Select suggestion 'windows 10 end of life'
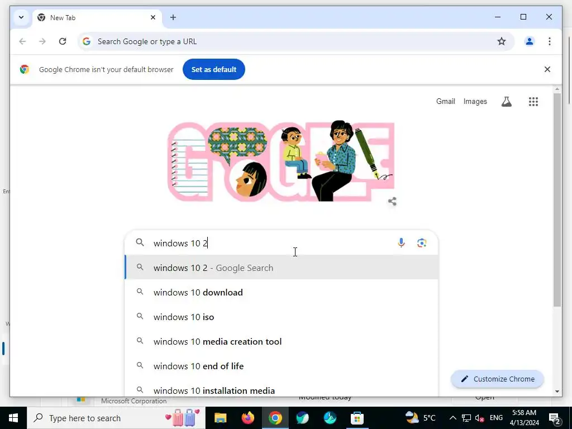 [x=282, y=366]
